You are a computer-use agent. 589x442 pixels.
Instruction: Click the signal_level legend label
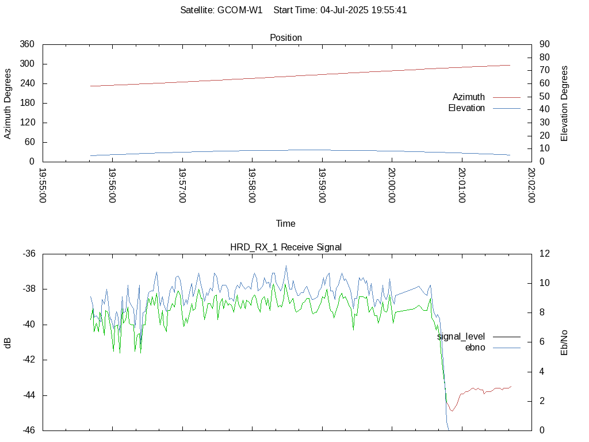click(x=461, y=336)
